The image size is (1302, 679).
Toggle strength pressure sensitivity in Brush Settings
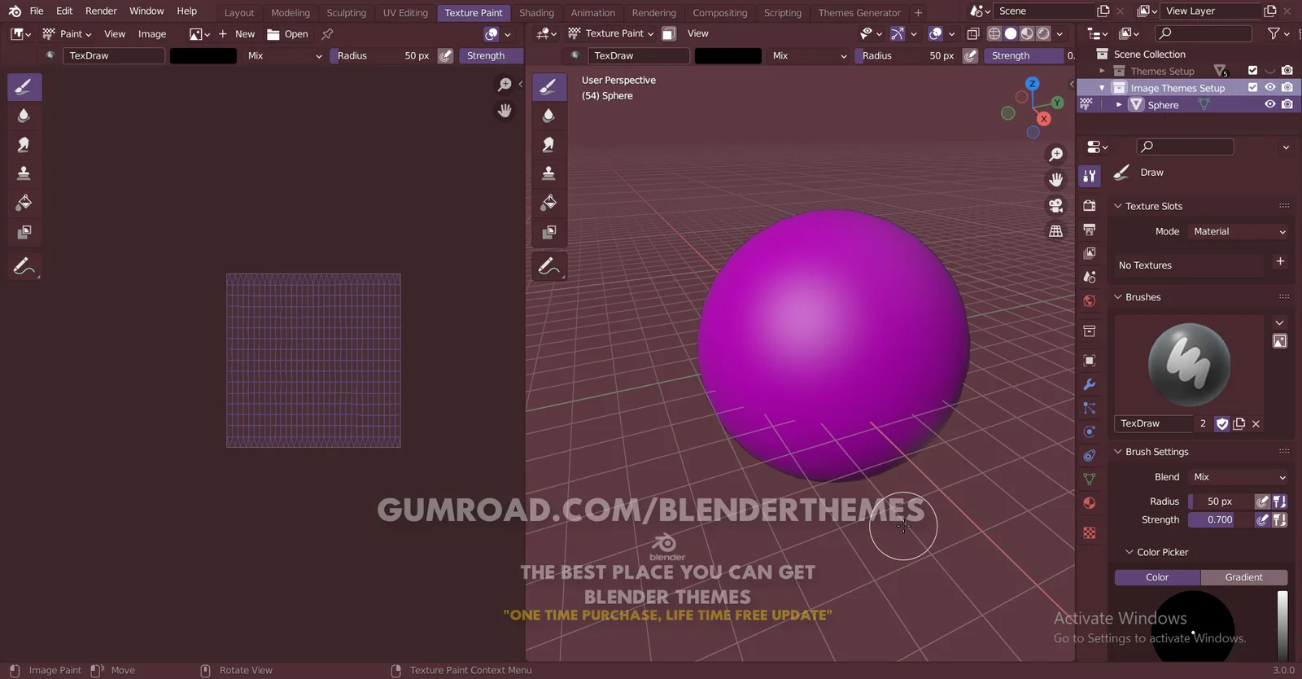1262,519
